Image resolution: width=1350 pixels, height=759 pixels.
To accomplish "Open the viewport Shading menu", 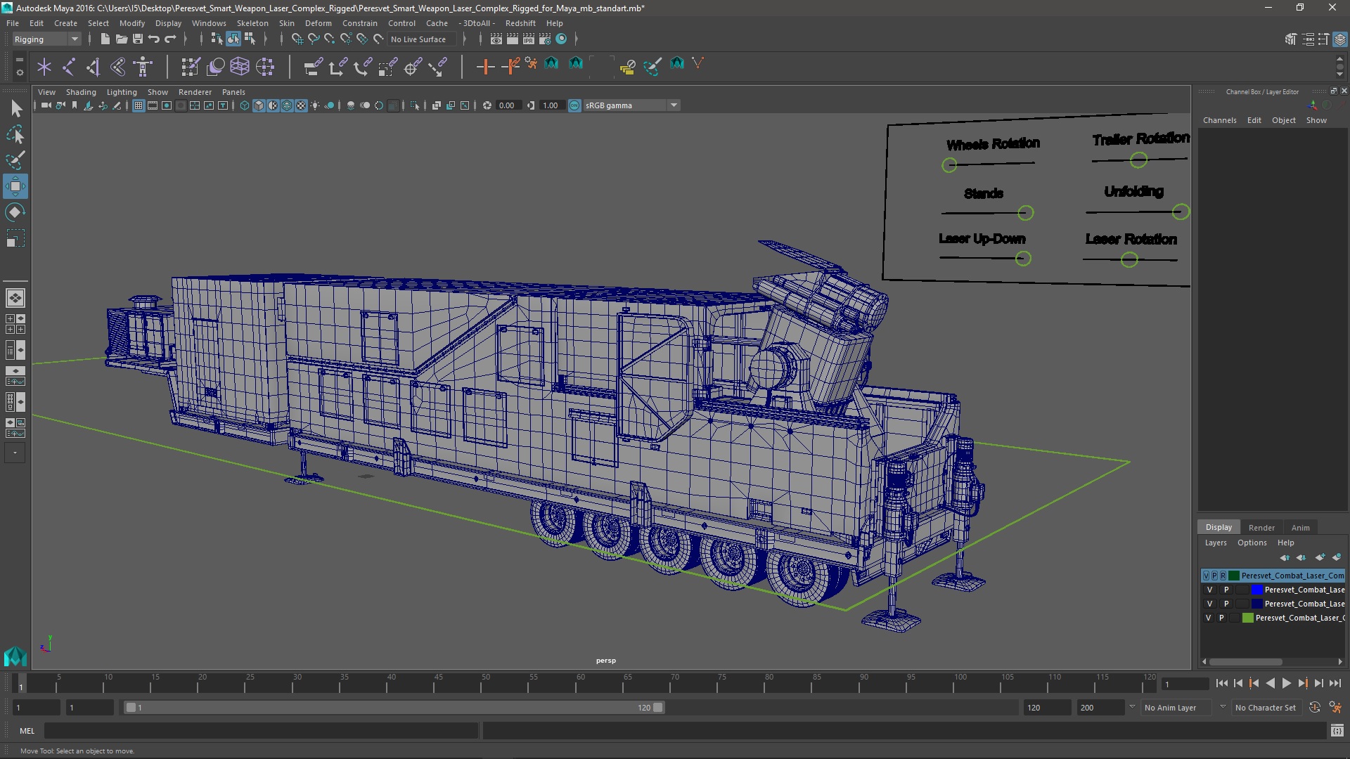I will pyautogui.click(x=81, y=92).
